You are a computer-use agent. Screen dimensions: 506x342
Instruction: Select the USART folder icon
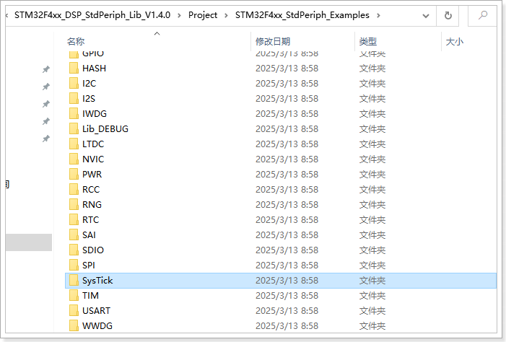(74, 311)
